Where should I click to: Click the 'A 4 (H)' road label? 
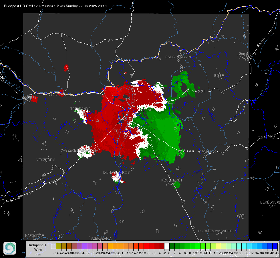click(188, 151)
